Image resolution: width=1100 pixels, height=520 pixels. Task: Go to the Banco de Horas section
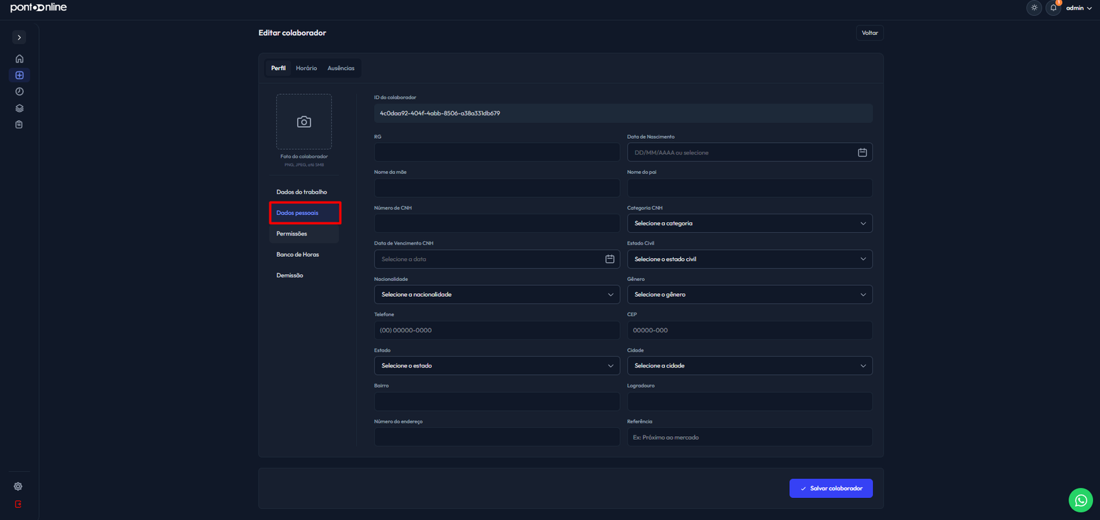(304, 255)
